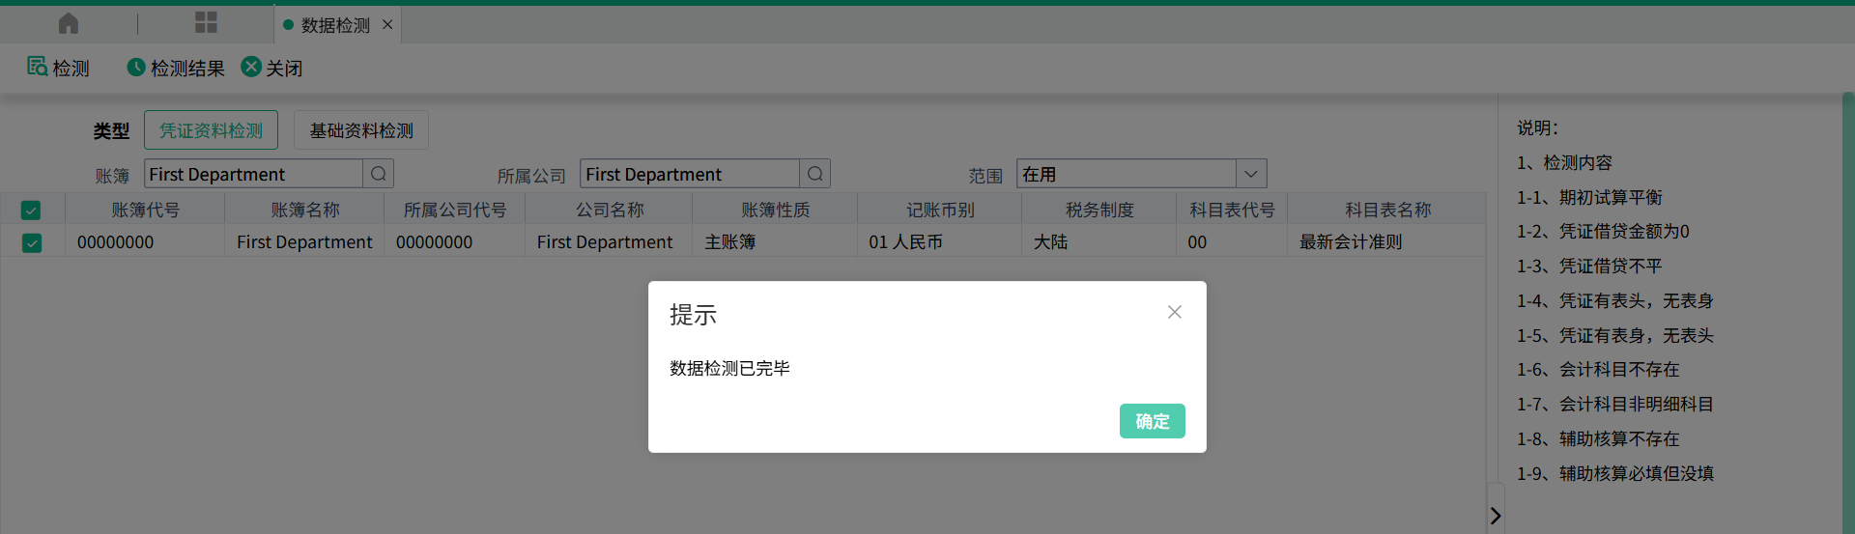Open the 在用 range combo box
Viewport: 1855px width, 534px height.
point(1127,174)
